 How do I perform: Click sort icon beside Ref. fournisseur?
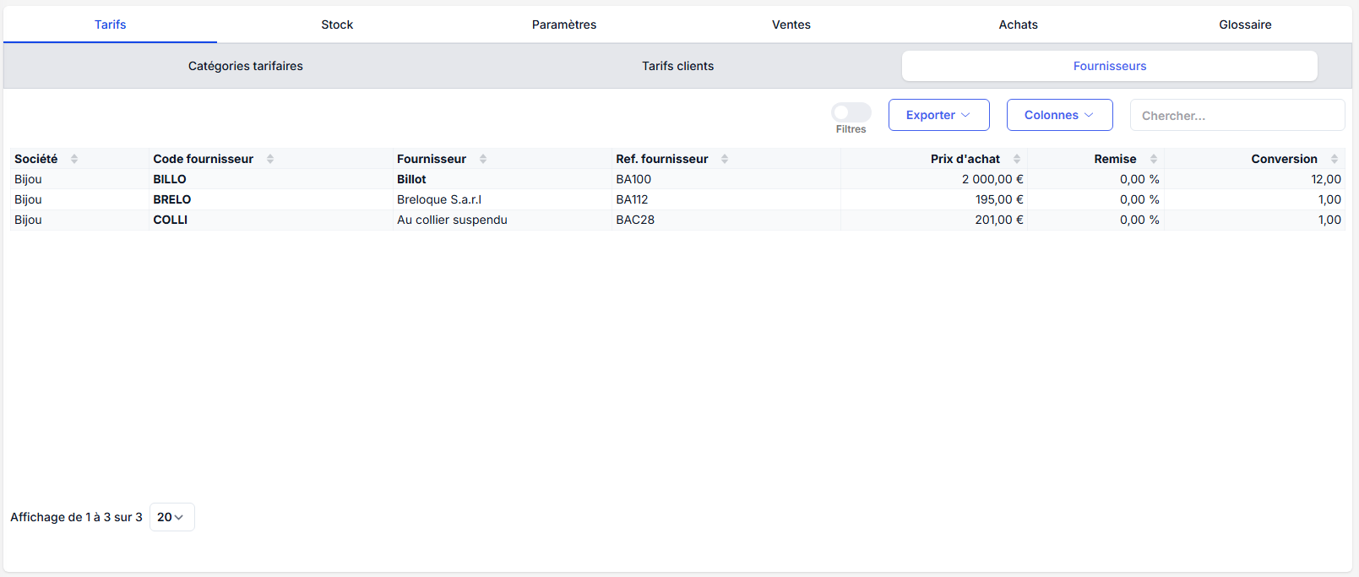pyautogui.click(x=725, y=159)
